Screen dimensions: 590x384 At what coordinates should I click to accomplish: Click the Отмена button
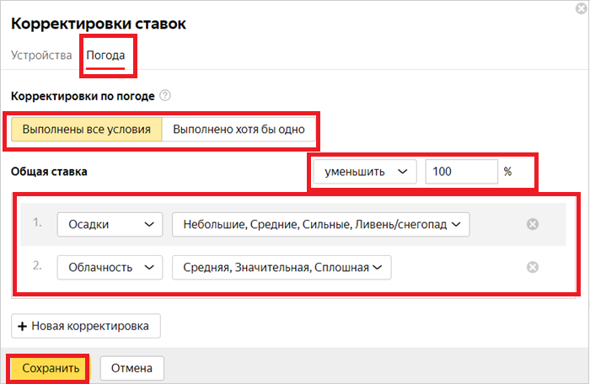(x=131, y=368)
